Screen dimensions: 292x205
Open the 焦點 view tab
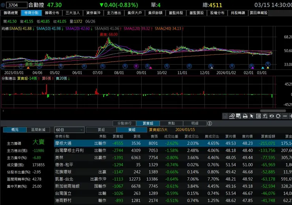tap(171, 123)
